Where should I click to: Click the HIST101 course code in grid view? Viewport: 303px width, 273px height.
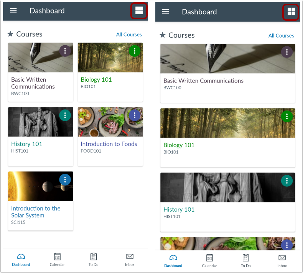(x=20, y=151)
